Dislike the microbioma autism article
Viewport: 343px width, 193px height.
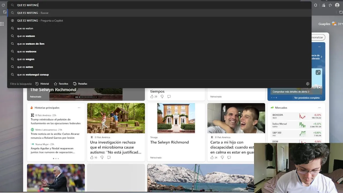pos(102,157)
